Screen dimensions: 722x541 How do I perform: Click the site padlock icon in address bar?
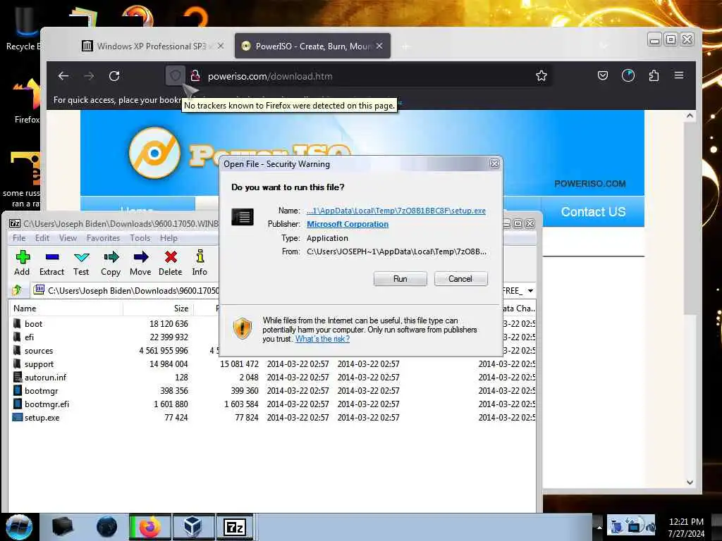point(195,76)
